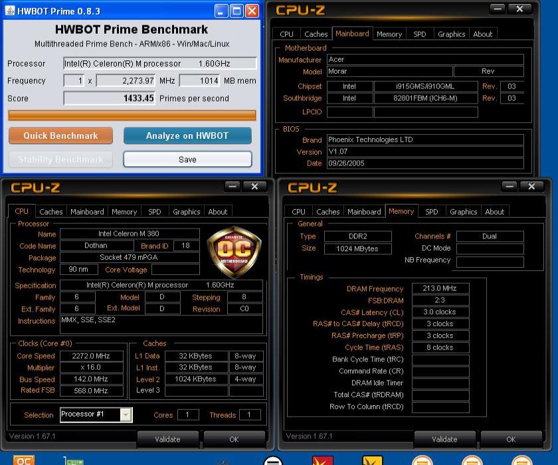Open Graphics tab in the Processor CPU-Z window
Viewport: 558px width, 465px height.
pos(187,212)
